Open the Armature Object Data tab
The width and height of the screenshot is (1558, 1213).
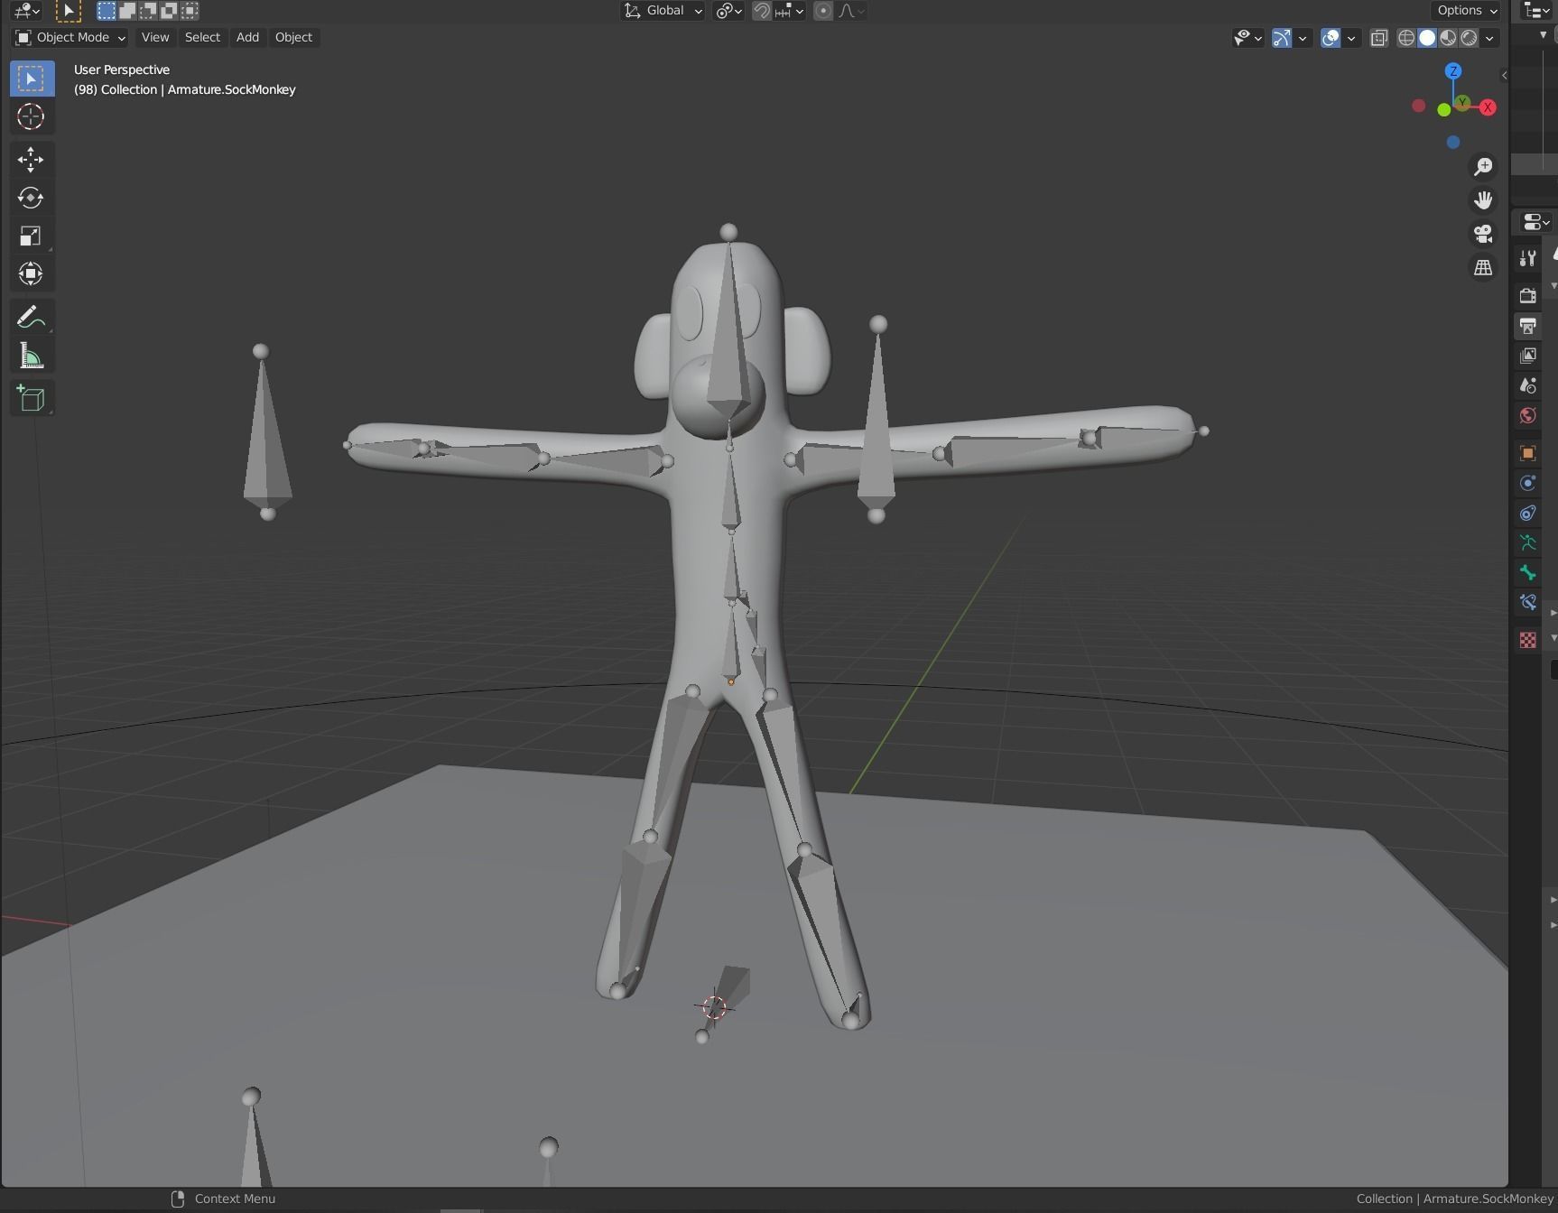1527,543
